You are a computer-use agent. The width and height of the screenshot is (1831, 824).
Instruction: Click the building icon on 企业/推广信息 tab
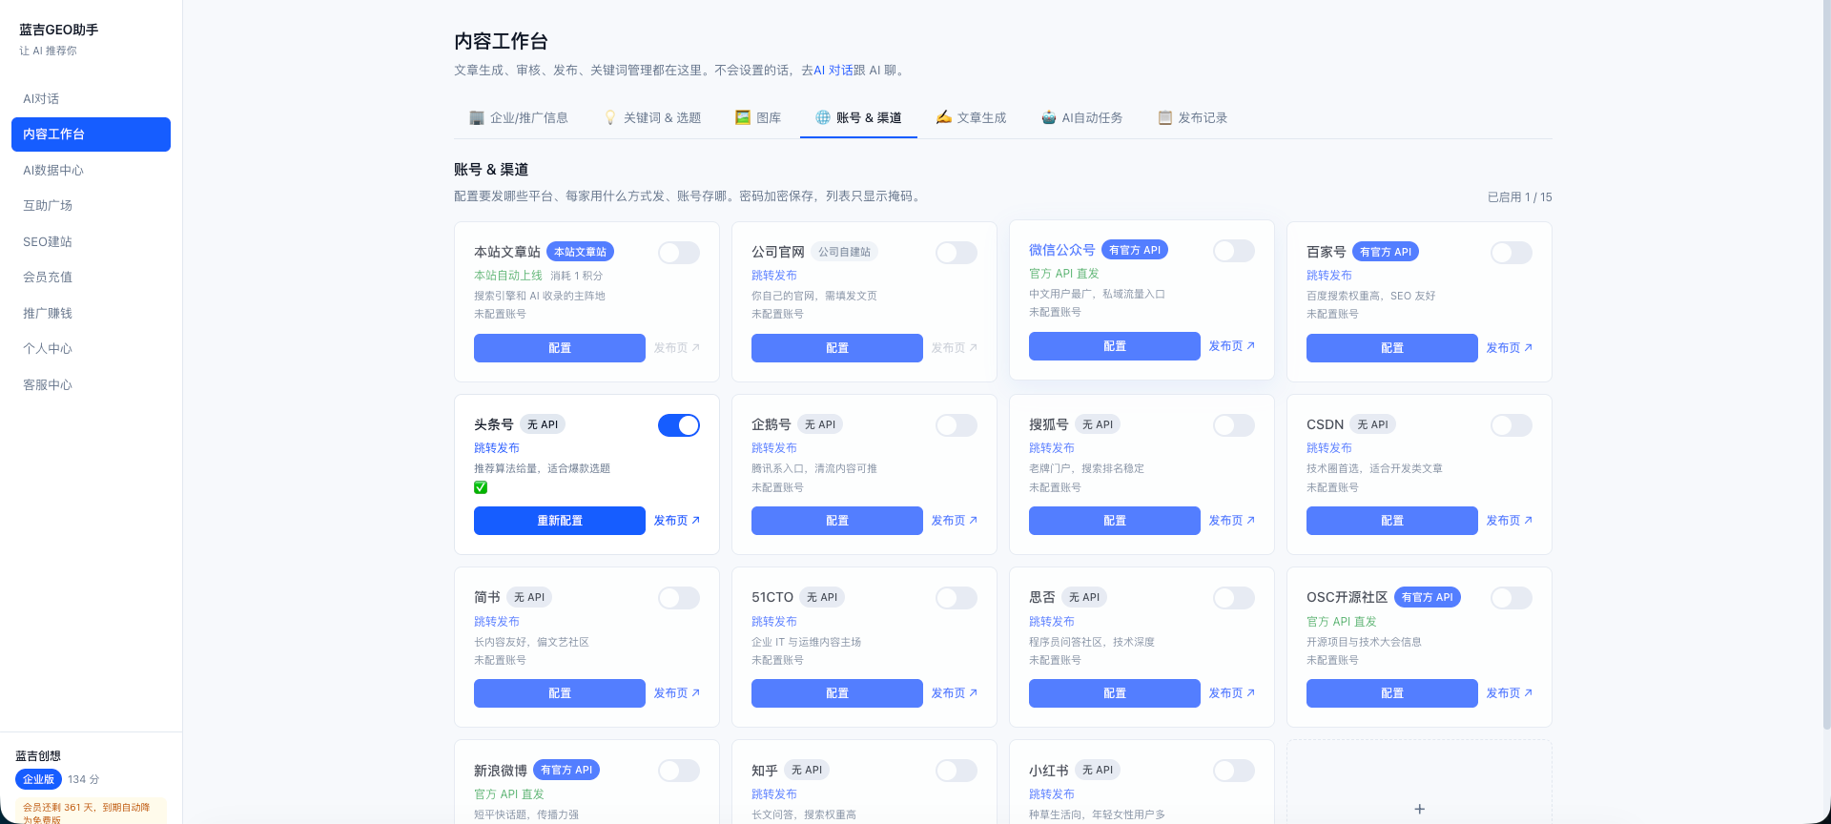[477, 117]
